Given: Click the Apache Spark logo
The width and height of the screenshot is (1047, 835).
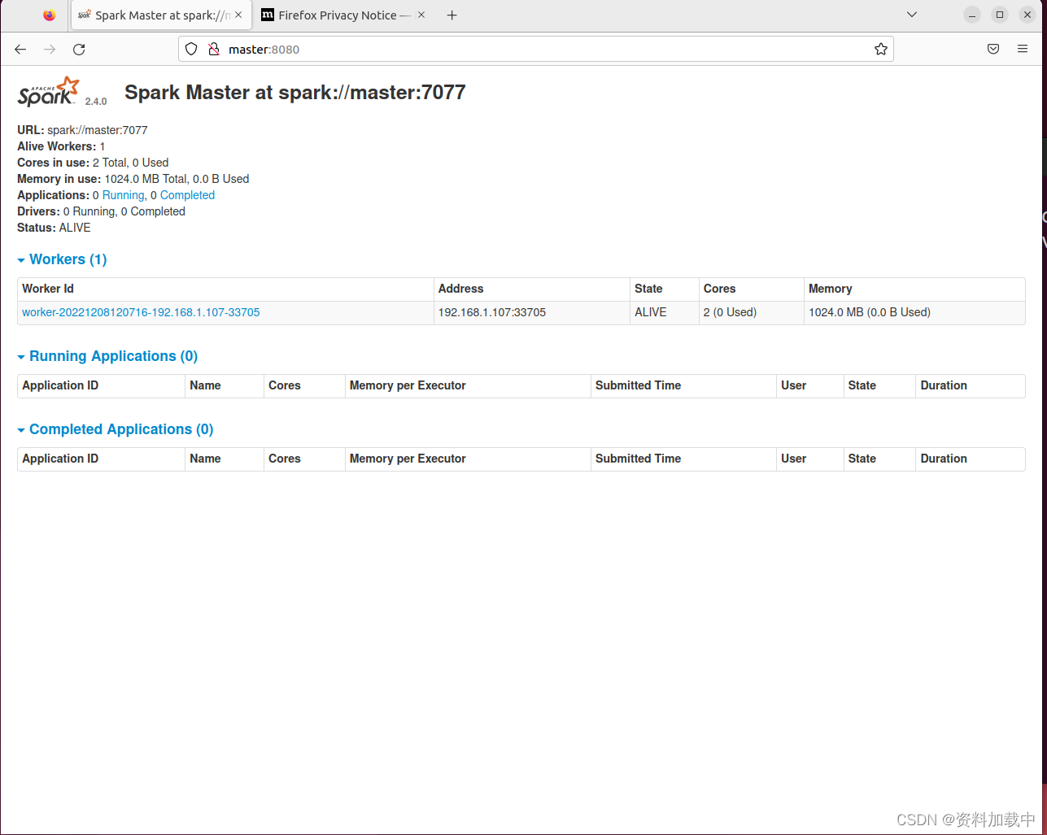Looking at the screenshot, I should [x=49, y=91].
